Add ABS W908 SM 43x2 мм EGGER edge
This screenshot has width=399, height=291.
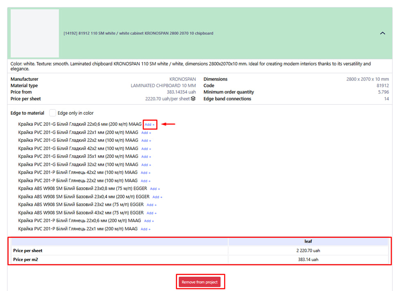click(x=152, y=213)
